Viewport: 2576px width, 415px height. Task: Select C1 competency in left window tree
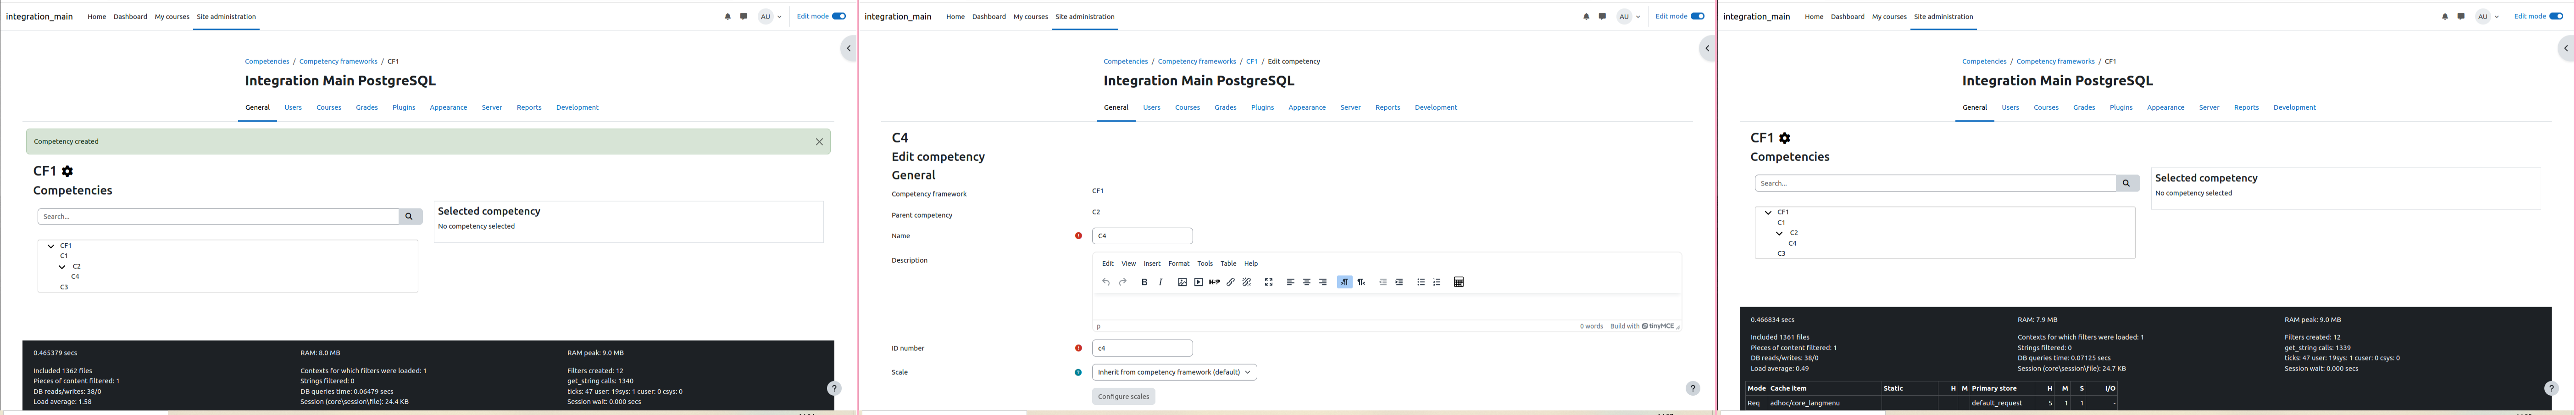pos(64,256)
